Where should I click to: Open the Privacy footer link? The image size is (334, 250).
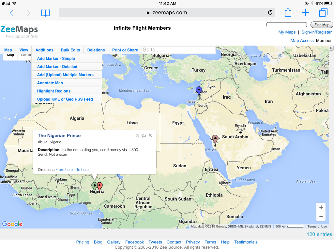[193, 242]
